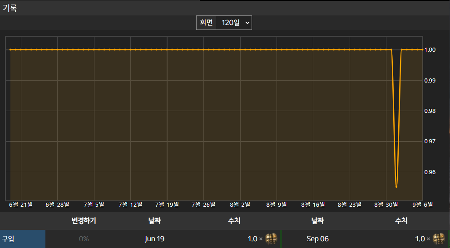Click the lowest dip point on the chart
Viewport: 450px width, 248px height.
pyautogui.click(x=396, y=187)
